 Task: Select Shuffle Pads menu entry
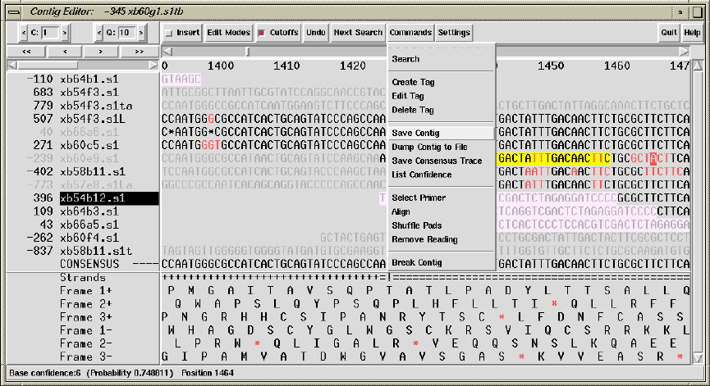pos(418,225)
